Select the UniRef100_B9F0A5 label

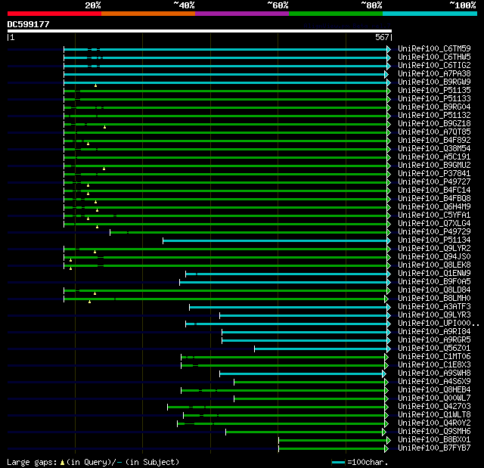pos(434,282)
